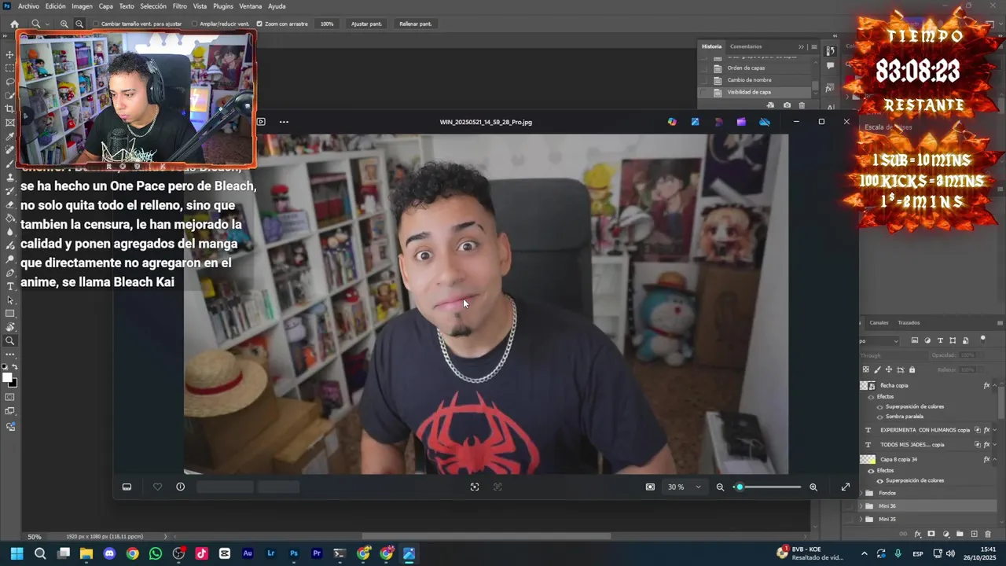
Task: Toggle Superposición de colores under flecha copia
Action: (879, 406)
